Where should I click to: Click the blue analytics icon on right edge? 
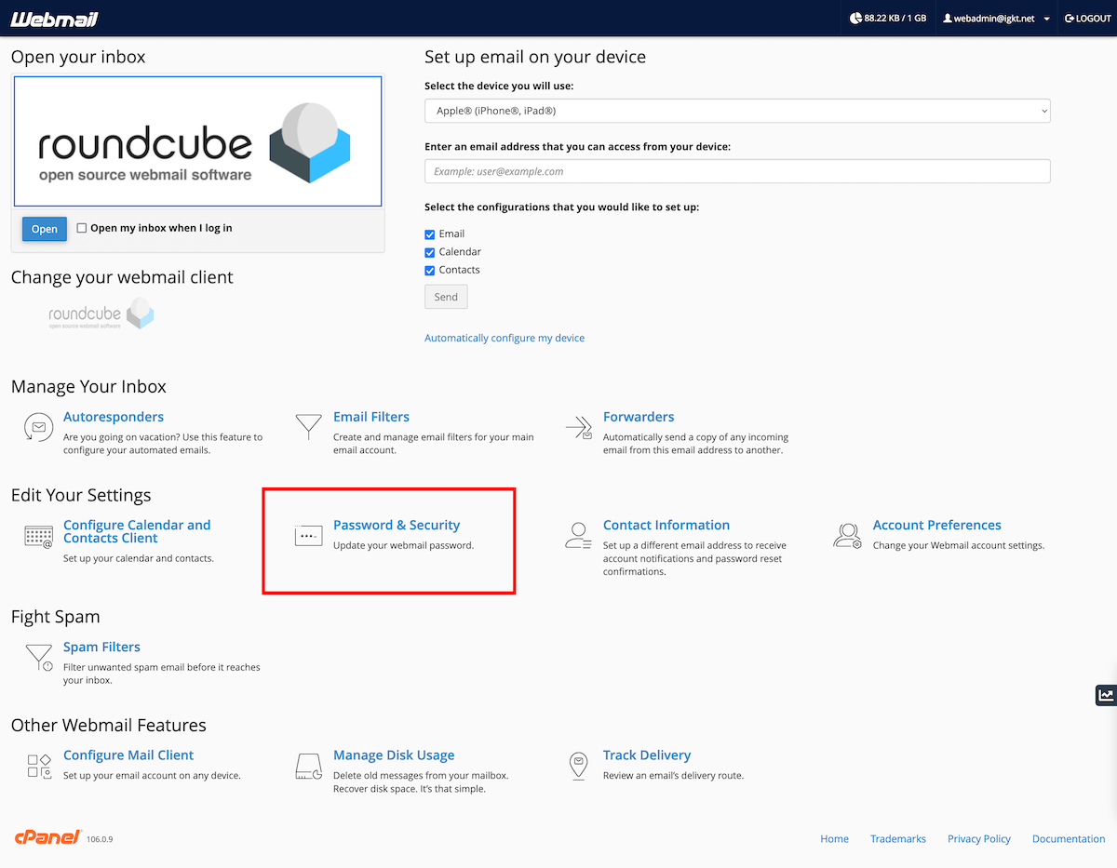(1106, 695)
